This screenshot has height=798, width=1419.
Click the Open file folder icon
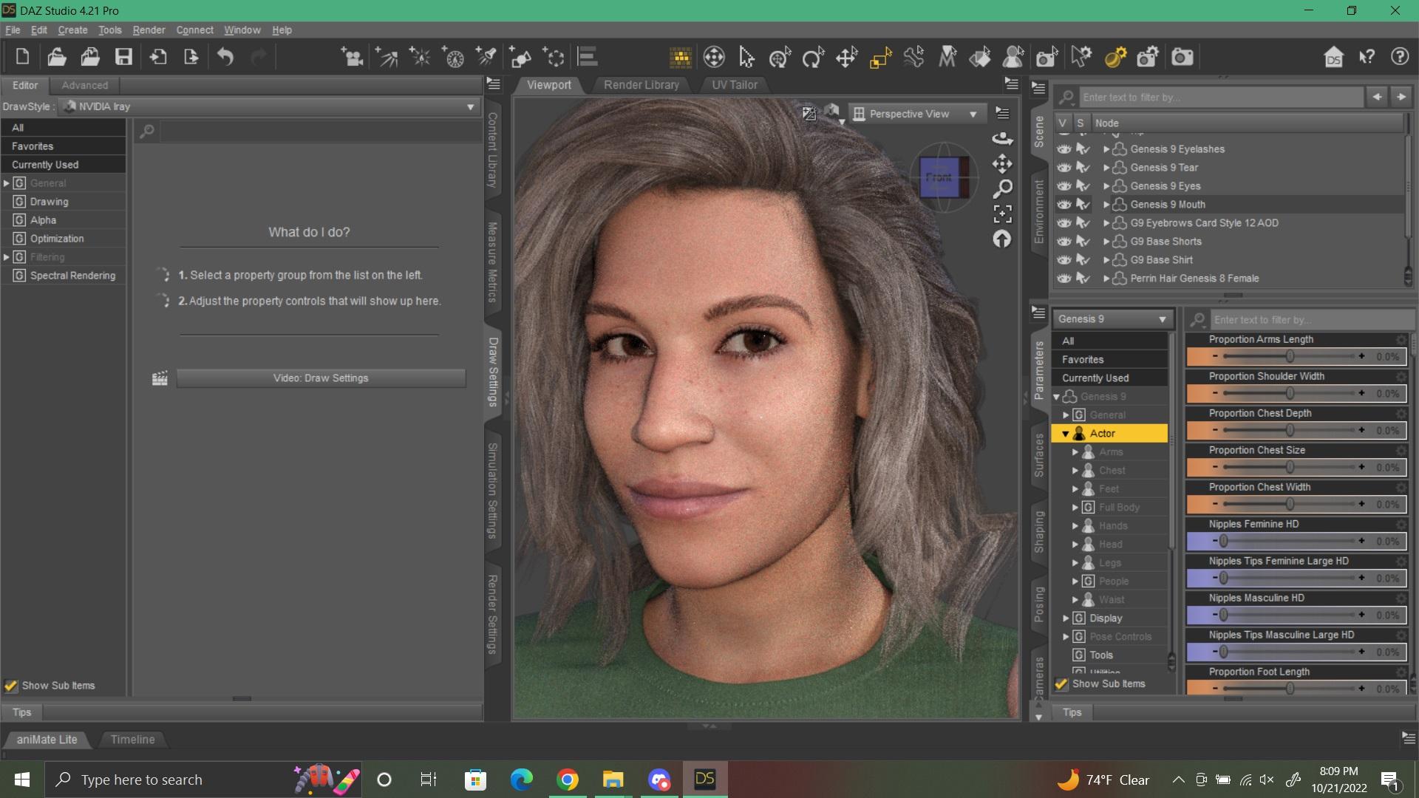[x=57, y=57]
